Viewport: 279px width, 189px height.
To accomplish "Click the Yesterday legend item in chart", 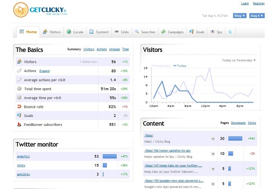I will click(161, 66).
